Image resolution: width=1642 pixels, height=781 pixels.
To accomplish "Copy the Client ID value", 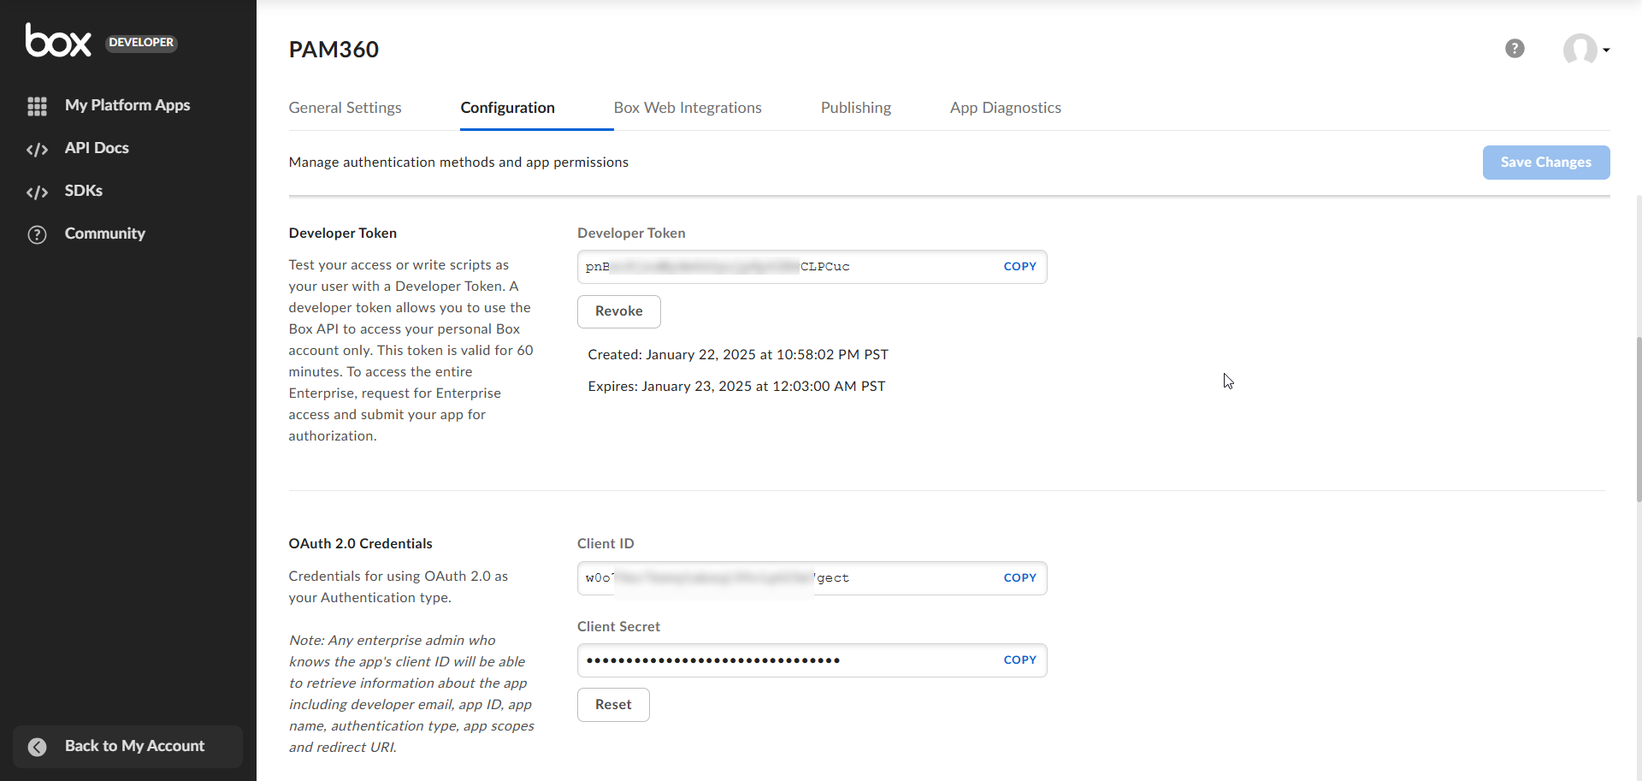I will point(1019,577).
